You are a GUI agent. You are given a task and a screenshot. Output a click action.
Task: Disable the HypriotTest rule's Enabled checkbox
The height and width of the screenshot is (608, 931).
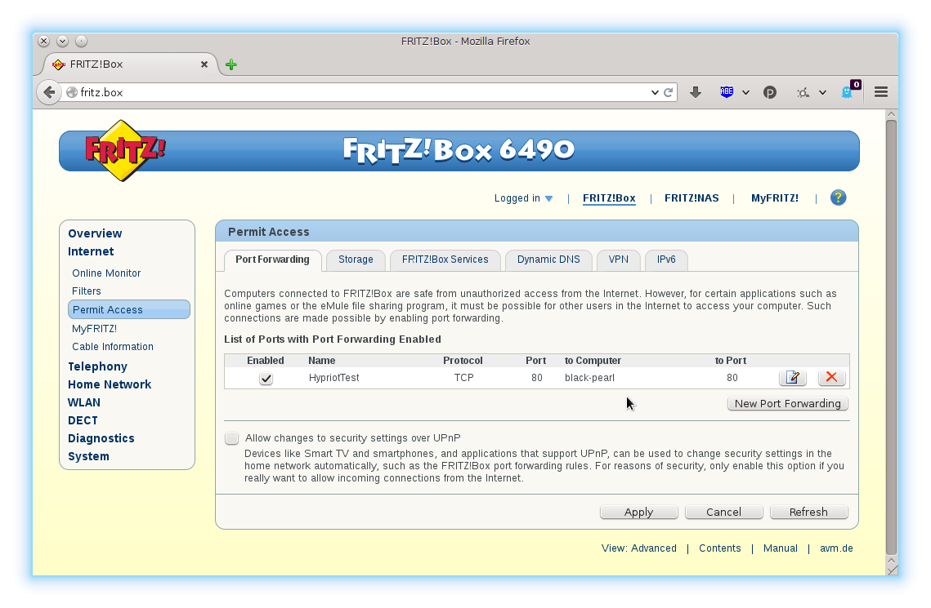(x=265, y=377)
